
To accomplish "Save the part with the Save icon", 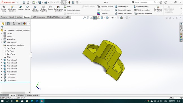I will pos(40,2).
